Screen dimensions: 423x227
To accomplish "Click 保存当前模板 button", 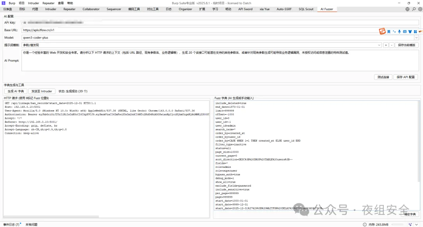I will click(407, 45).
